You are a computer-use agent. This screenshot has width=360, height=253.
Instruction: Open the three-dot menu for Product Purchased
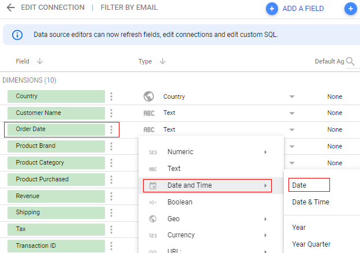pyautogui.click(x=111, y=180)
